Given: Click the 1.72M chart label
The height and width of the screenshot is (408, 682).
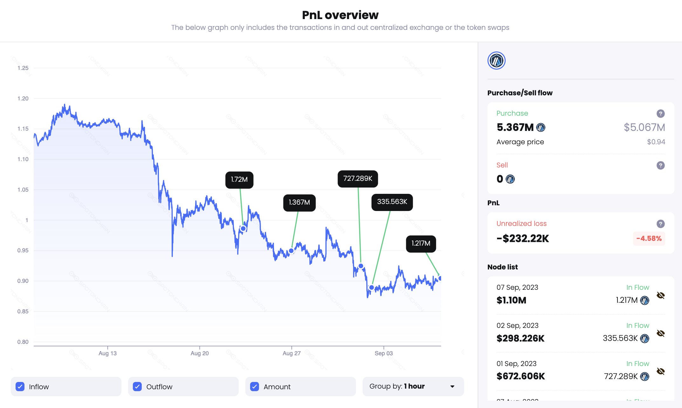Looking at the screenshot, I should (x=239, y=180).
